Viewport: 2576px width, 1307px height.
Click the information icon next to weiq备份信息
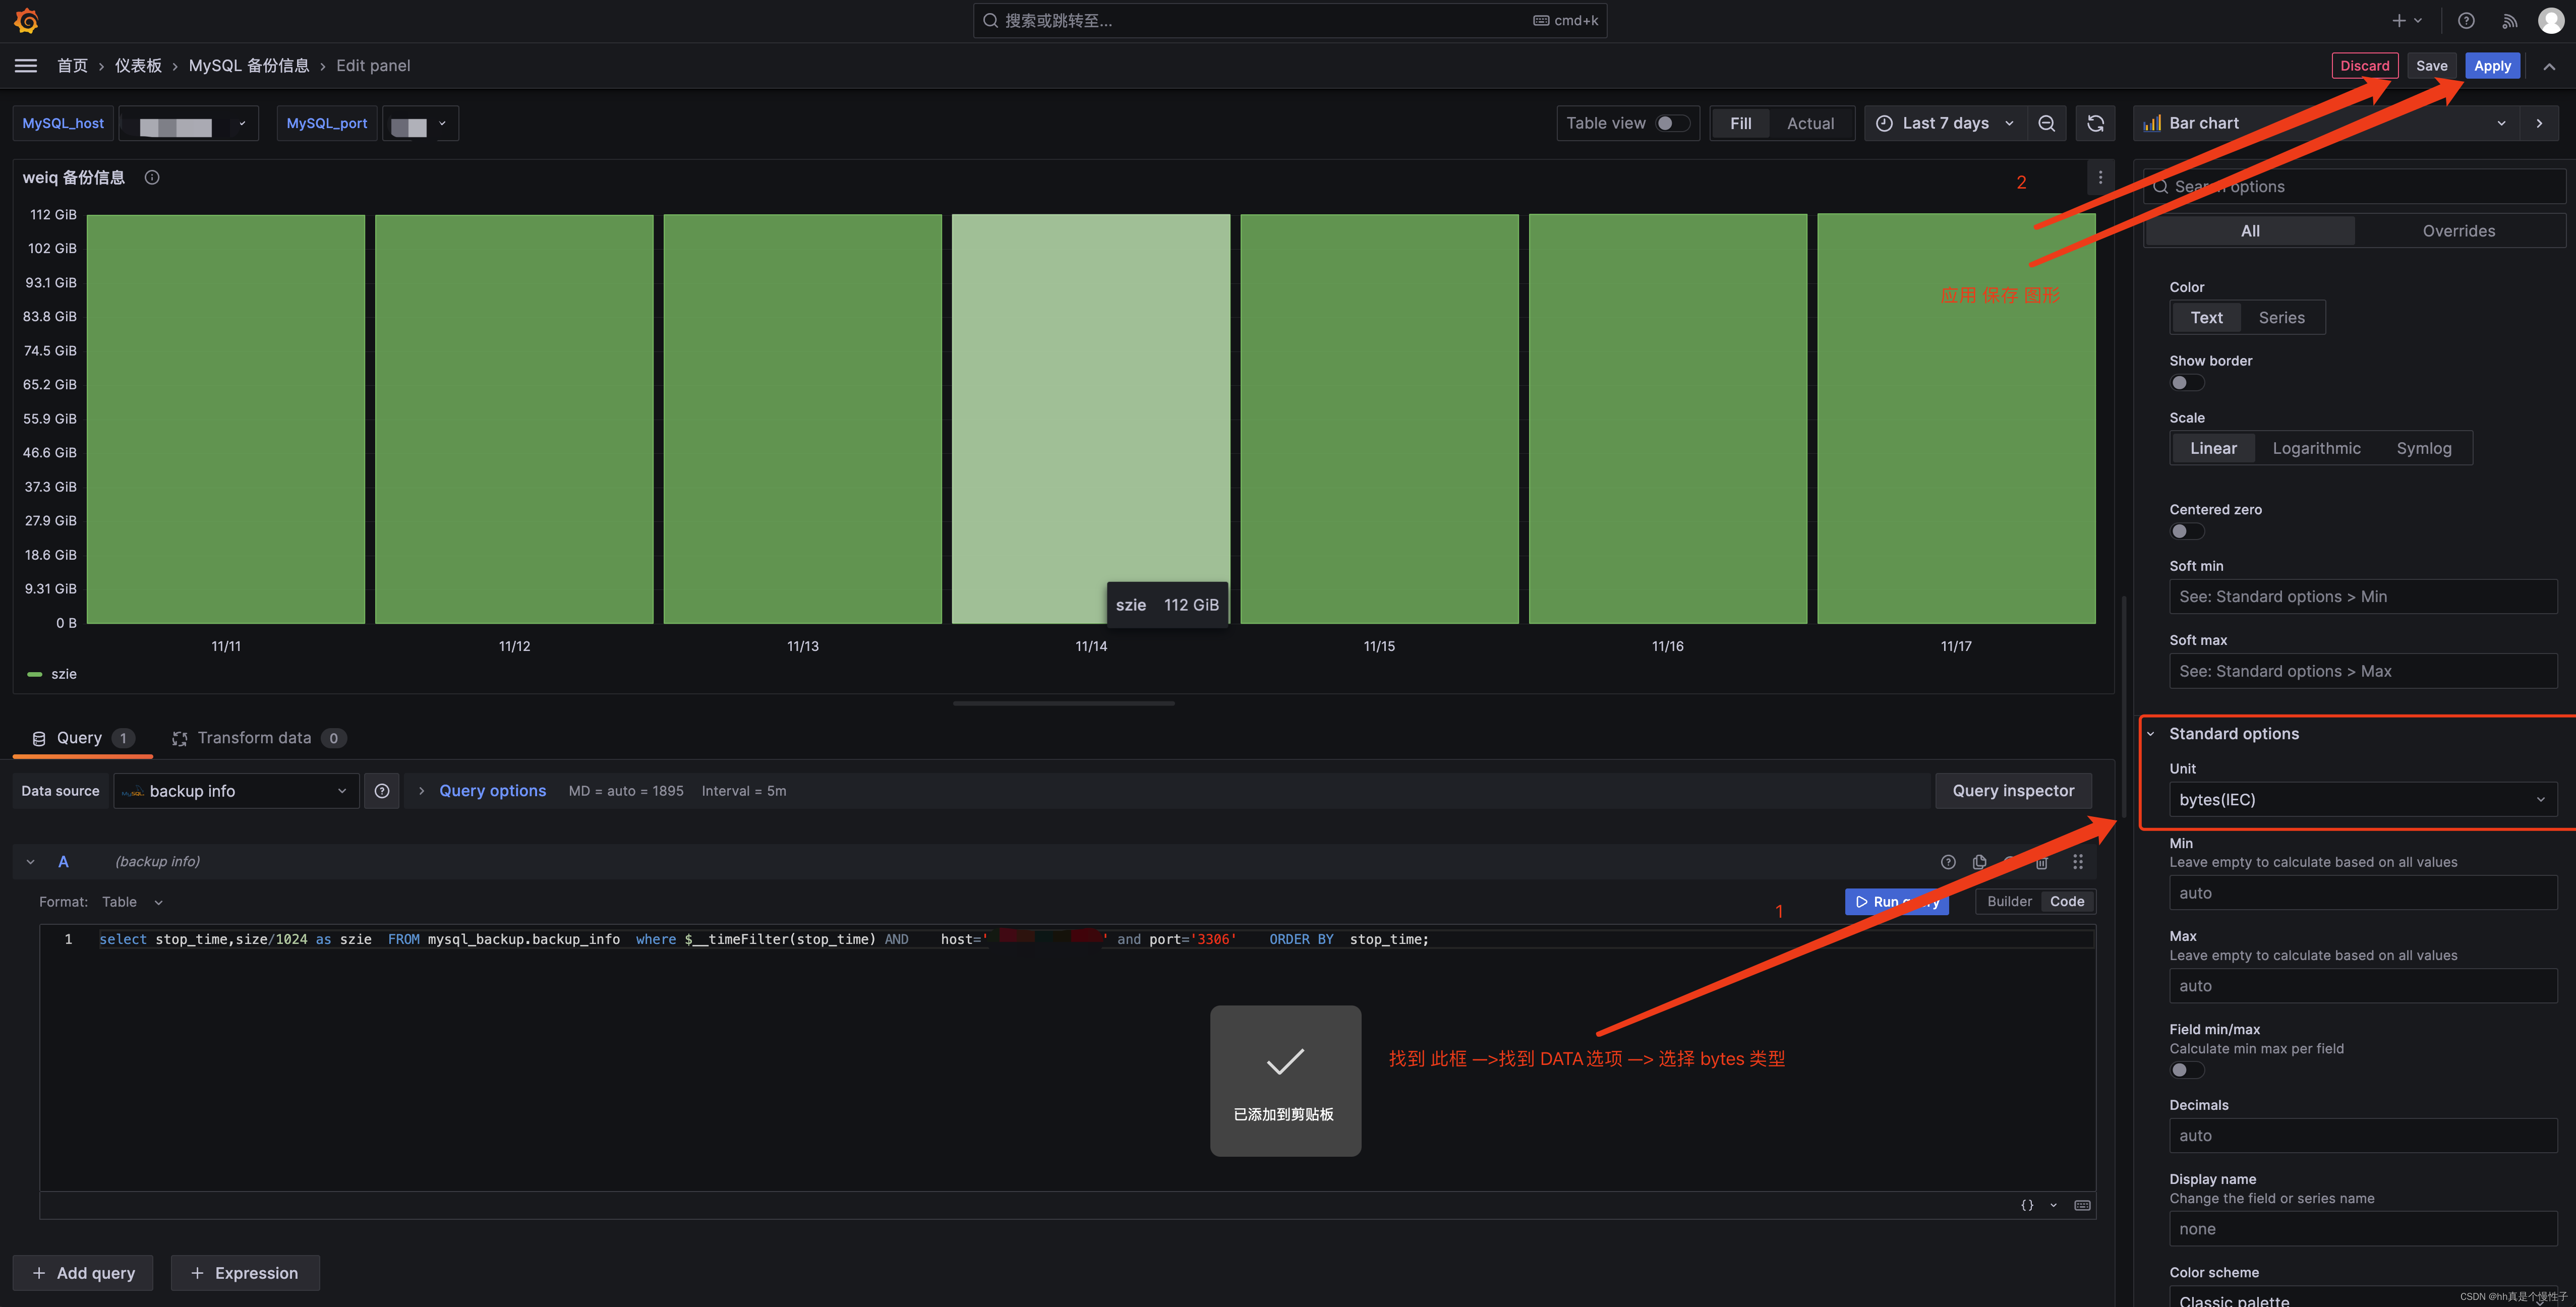tap(152, 179)
